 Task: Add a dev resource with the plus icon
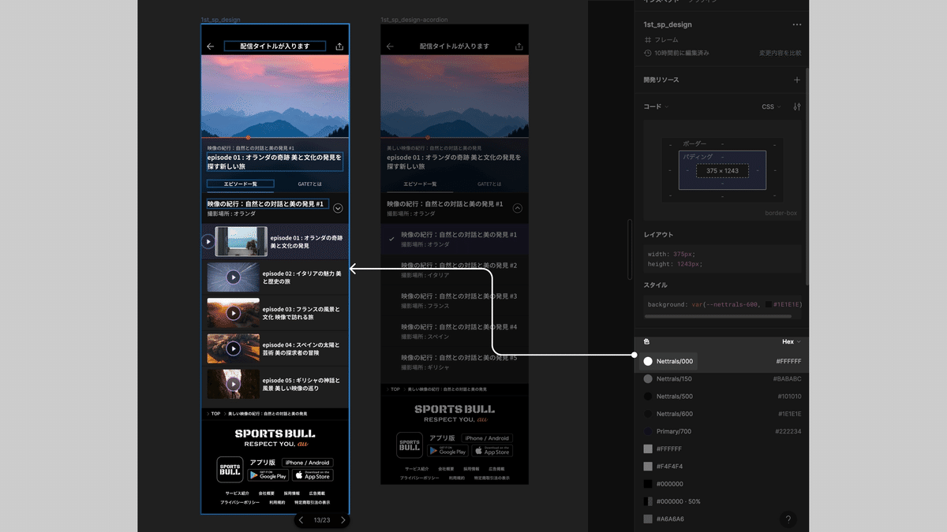click(x=796, y=80)
